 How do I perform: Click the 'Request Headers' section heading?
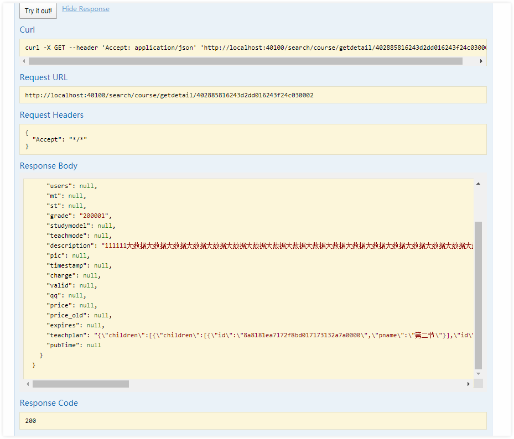coord(51,115)
